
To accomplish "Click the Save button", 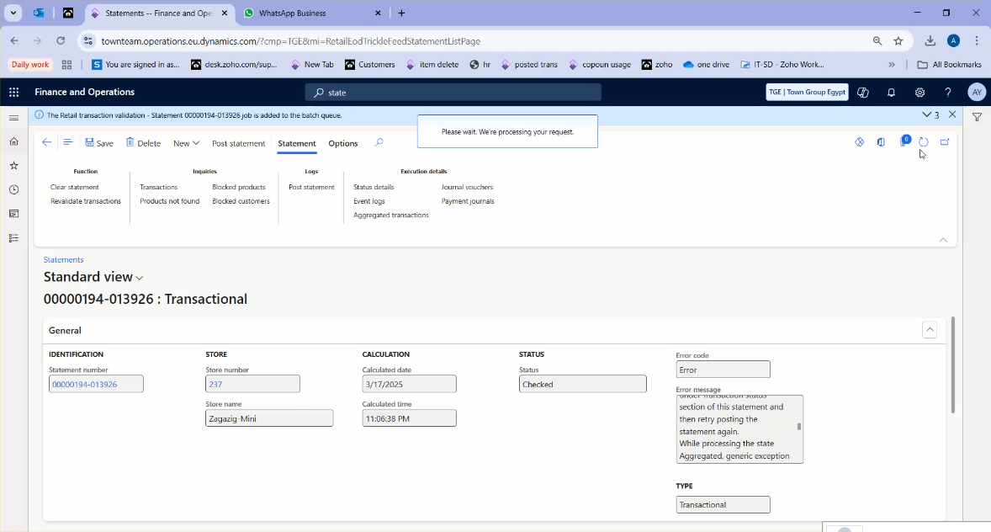I will pyautogui.click(x=98, y=143).
